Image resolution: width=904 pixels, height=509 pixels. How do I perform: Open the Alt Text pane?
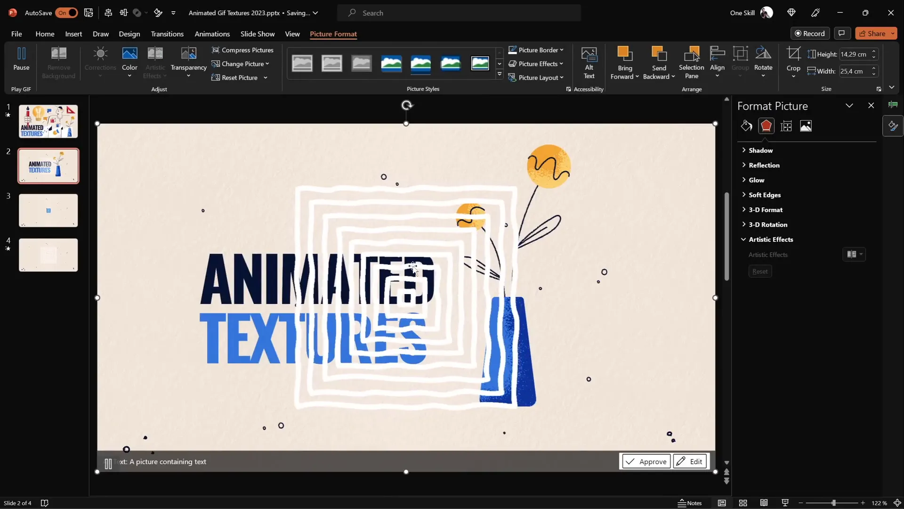[589, 62]
